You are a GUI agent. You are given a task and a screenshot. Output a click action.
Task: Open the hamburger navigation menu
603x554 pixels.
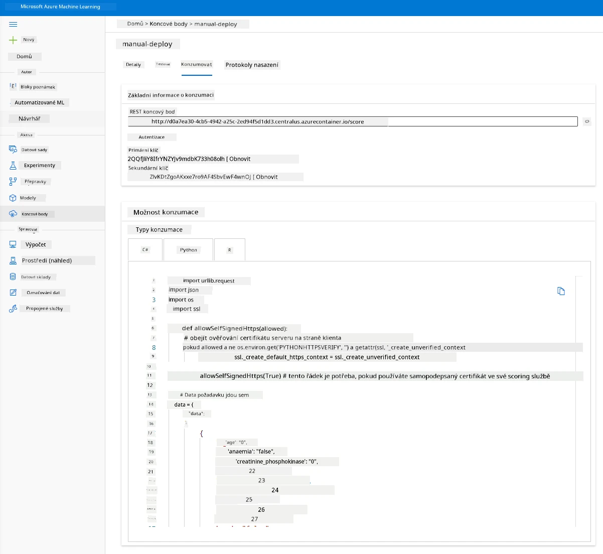click(13, 24)
